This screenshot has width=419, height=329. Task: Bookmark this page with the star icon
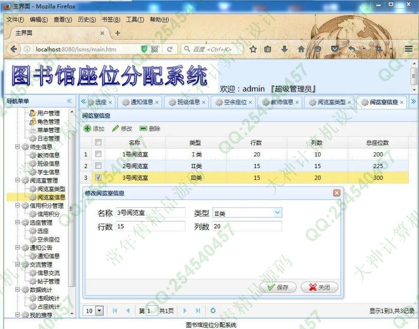(253, 49)
